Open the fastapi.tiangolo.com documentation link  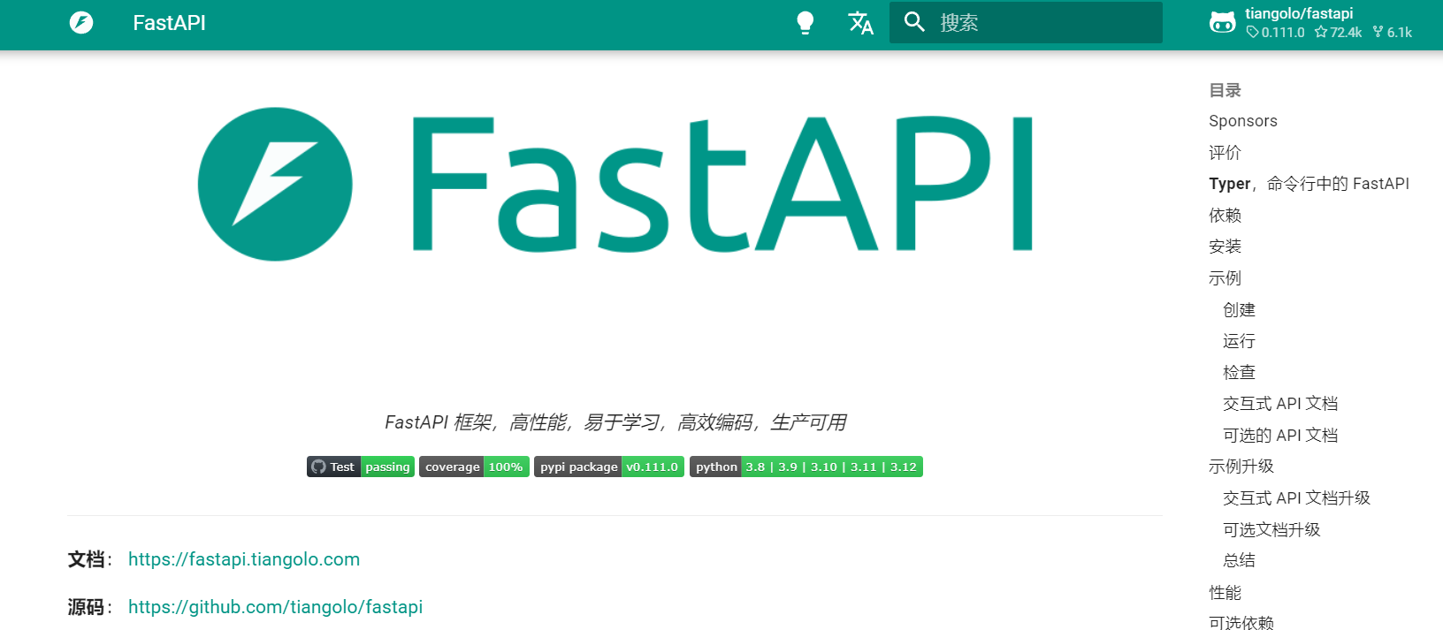point(244,559)
